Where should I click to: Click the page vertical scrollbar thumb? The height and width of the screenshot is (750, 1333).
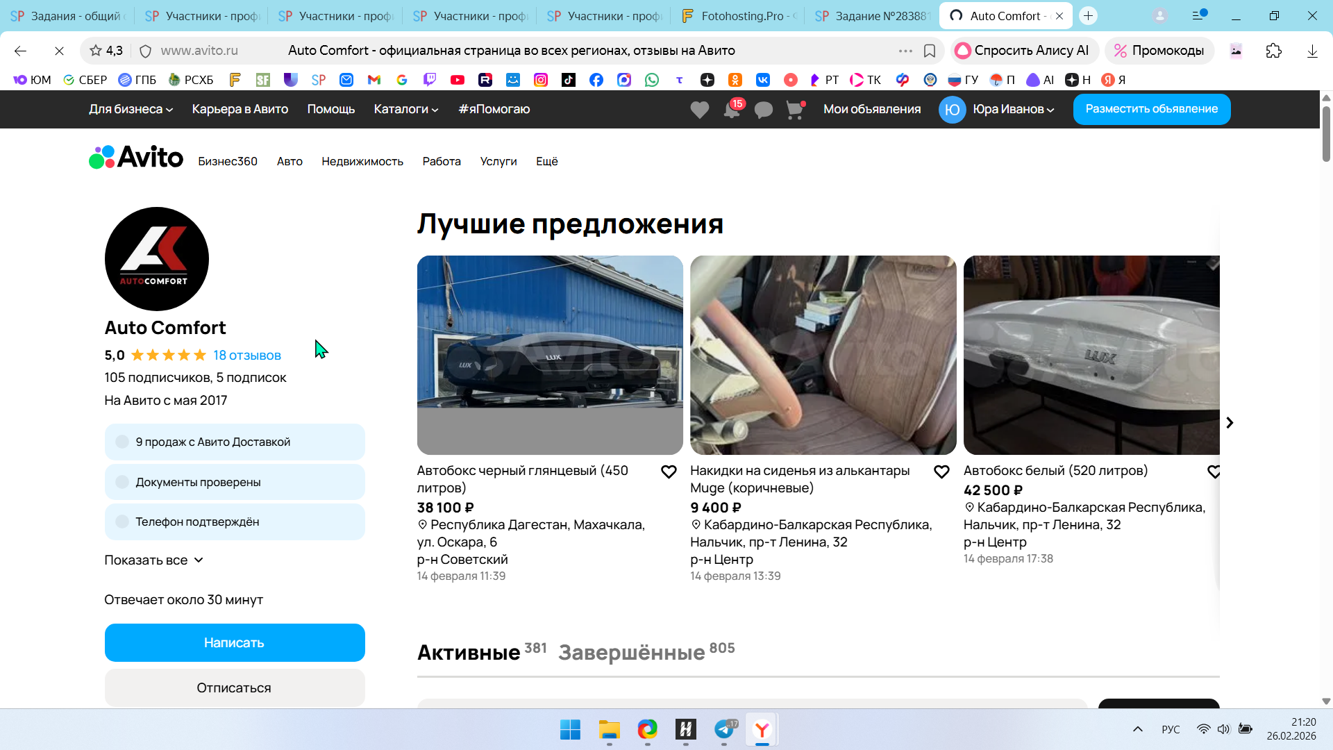[1326, 135]
